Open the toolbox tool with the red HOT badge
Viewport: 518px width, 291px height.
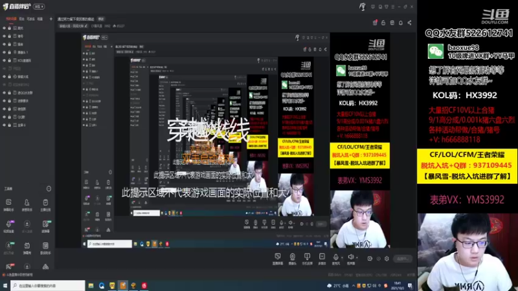click(x=8, y=266)
